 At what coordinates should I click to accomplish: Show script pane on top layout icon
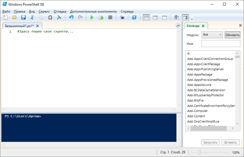146,17
